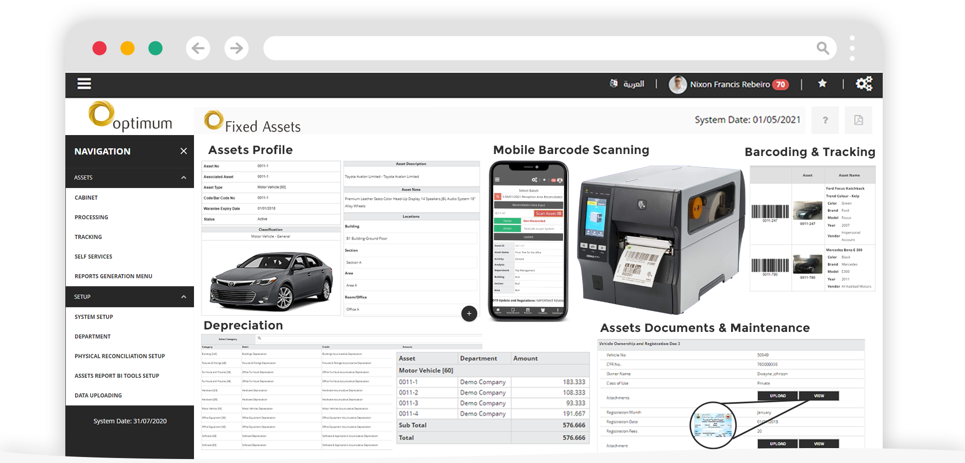Click the phone app hamburger menu icon
This screenshot has height=463, width=965.
coord(497,180)
